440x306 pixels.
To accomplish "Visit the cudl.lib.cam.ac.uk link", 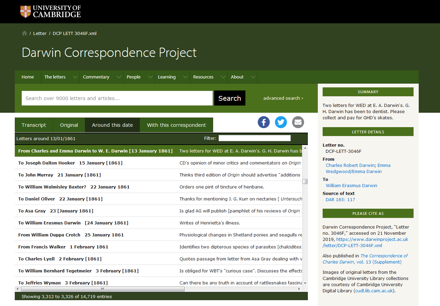I will (x=374, y=291).
